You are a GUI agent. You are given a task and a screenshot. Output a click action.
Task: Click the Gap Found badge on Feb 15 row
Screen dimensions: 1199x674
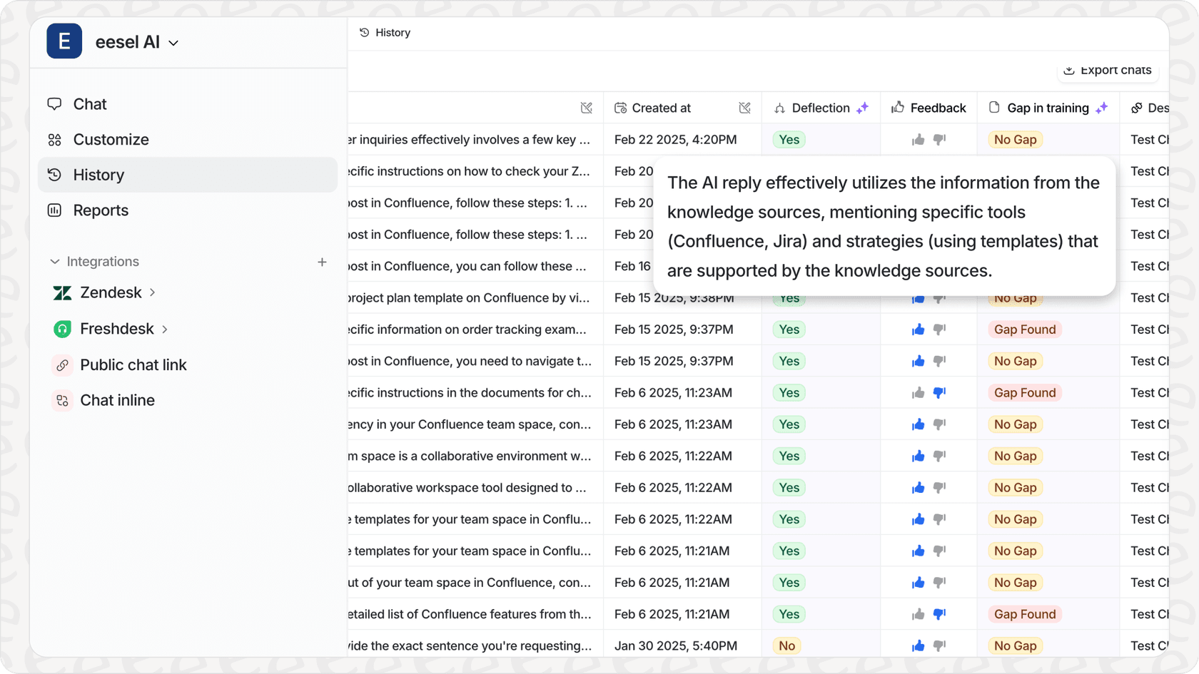pyautogui.click(x=1025, y=329)
